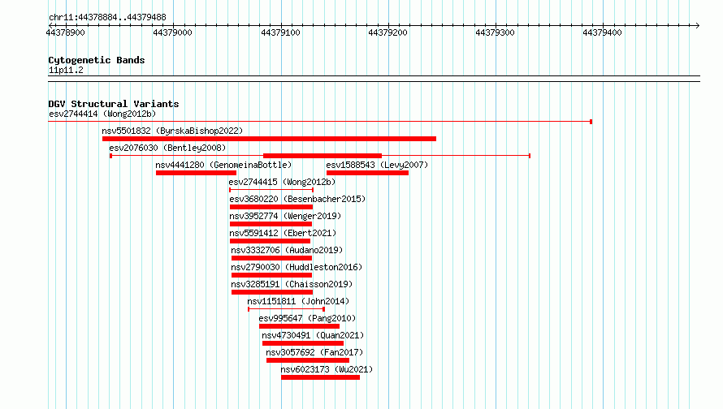Select the nsv5501832 (ByrskaBishop2022) red bar
This screenshot has width=723, height=409.
pos(269,139)
